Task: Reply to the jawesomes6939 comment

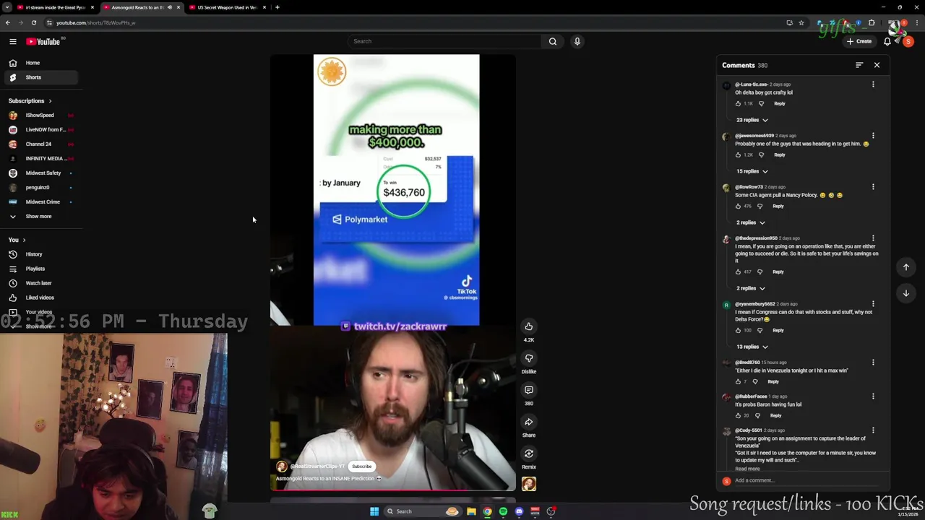Action: (x=779, y=155)
